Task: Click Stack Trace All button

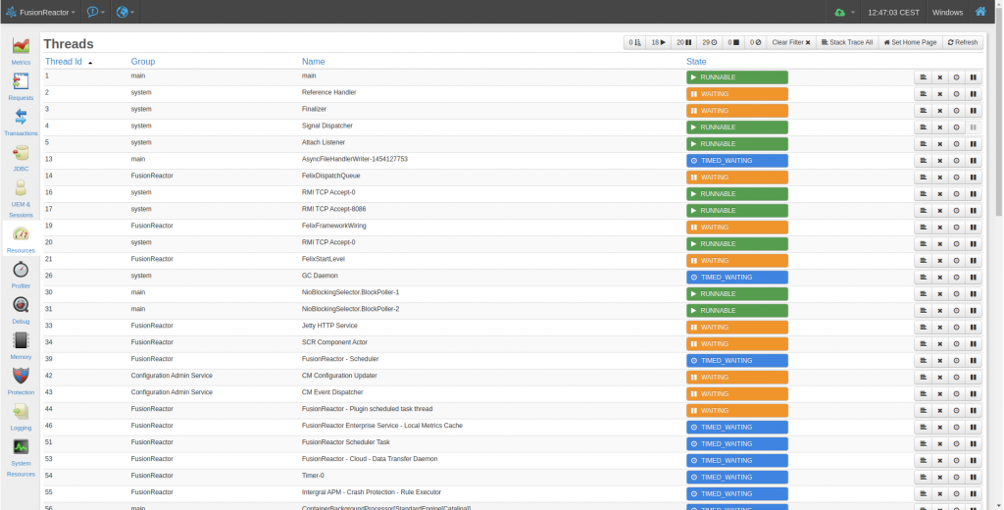Action: pos(847,42)
